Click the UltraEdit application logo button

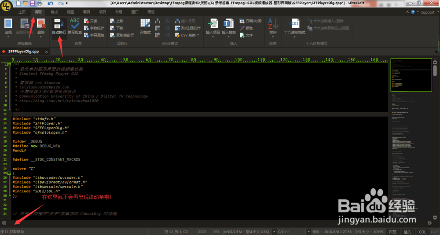(x=6, y=5)
